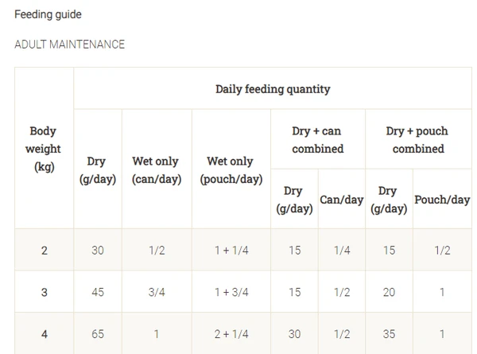Click the Body weight (kg) column header

pyautogui.click(x=44, y=149)
